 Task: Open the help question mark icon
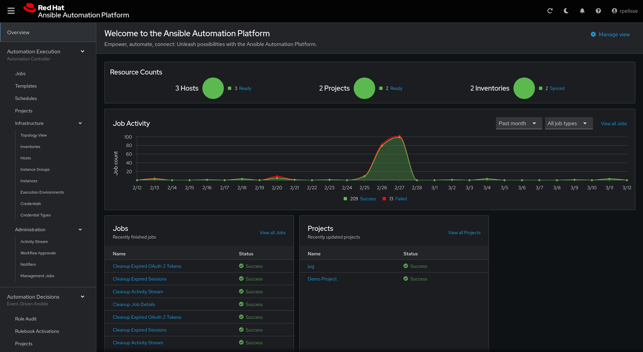(x=598, y=11)
